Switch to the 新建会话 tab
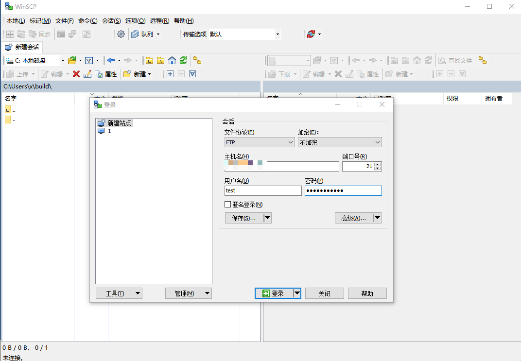The width and height of the screenshot is (521, 361). (x=22, y=47)
